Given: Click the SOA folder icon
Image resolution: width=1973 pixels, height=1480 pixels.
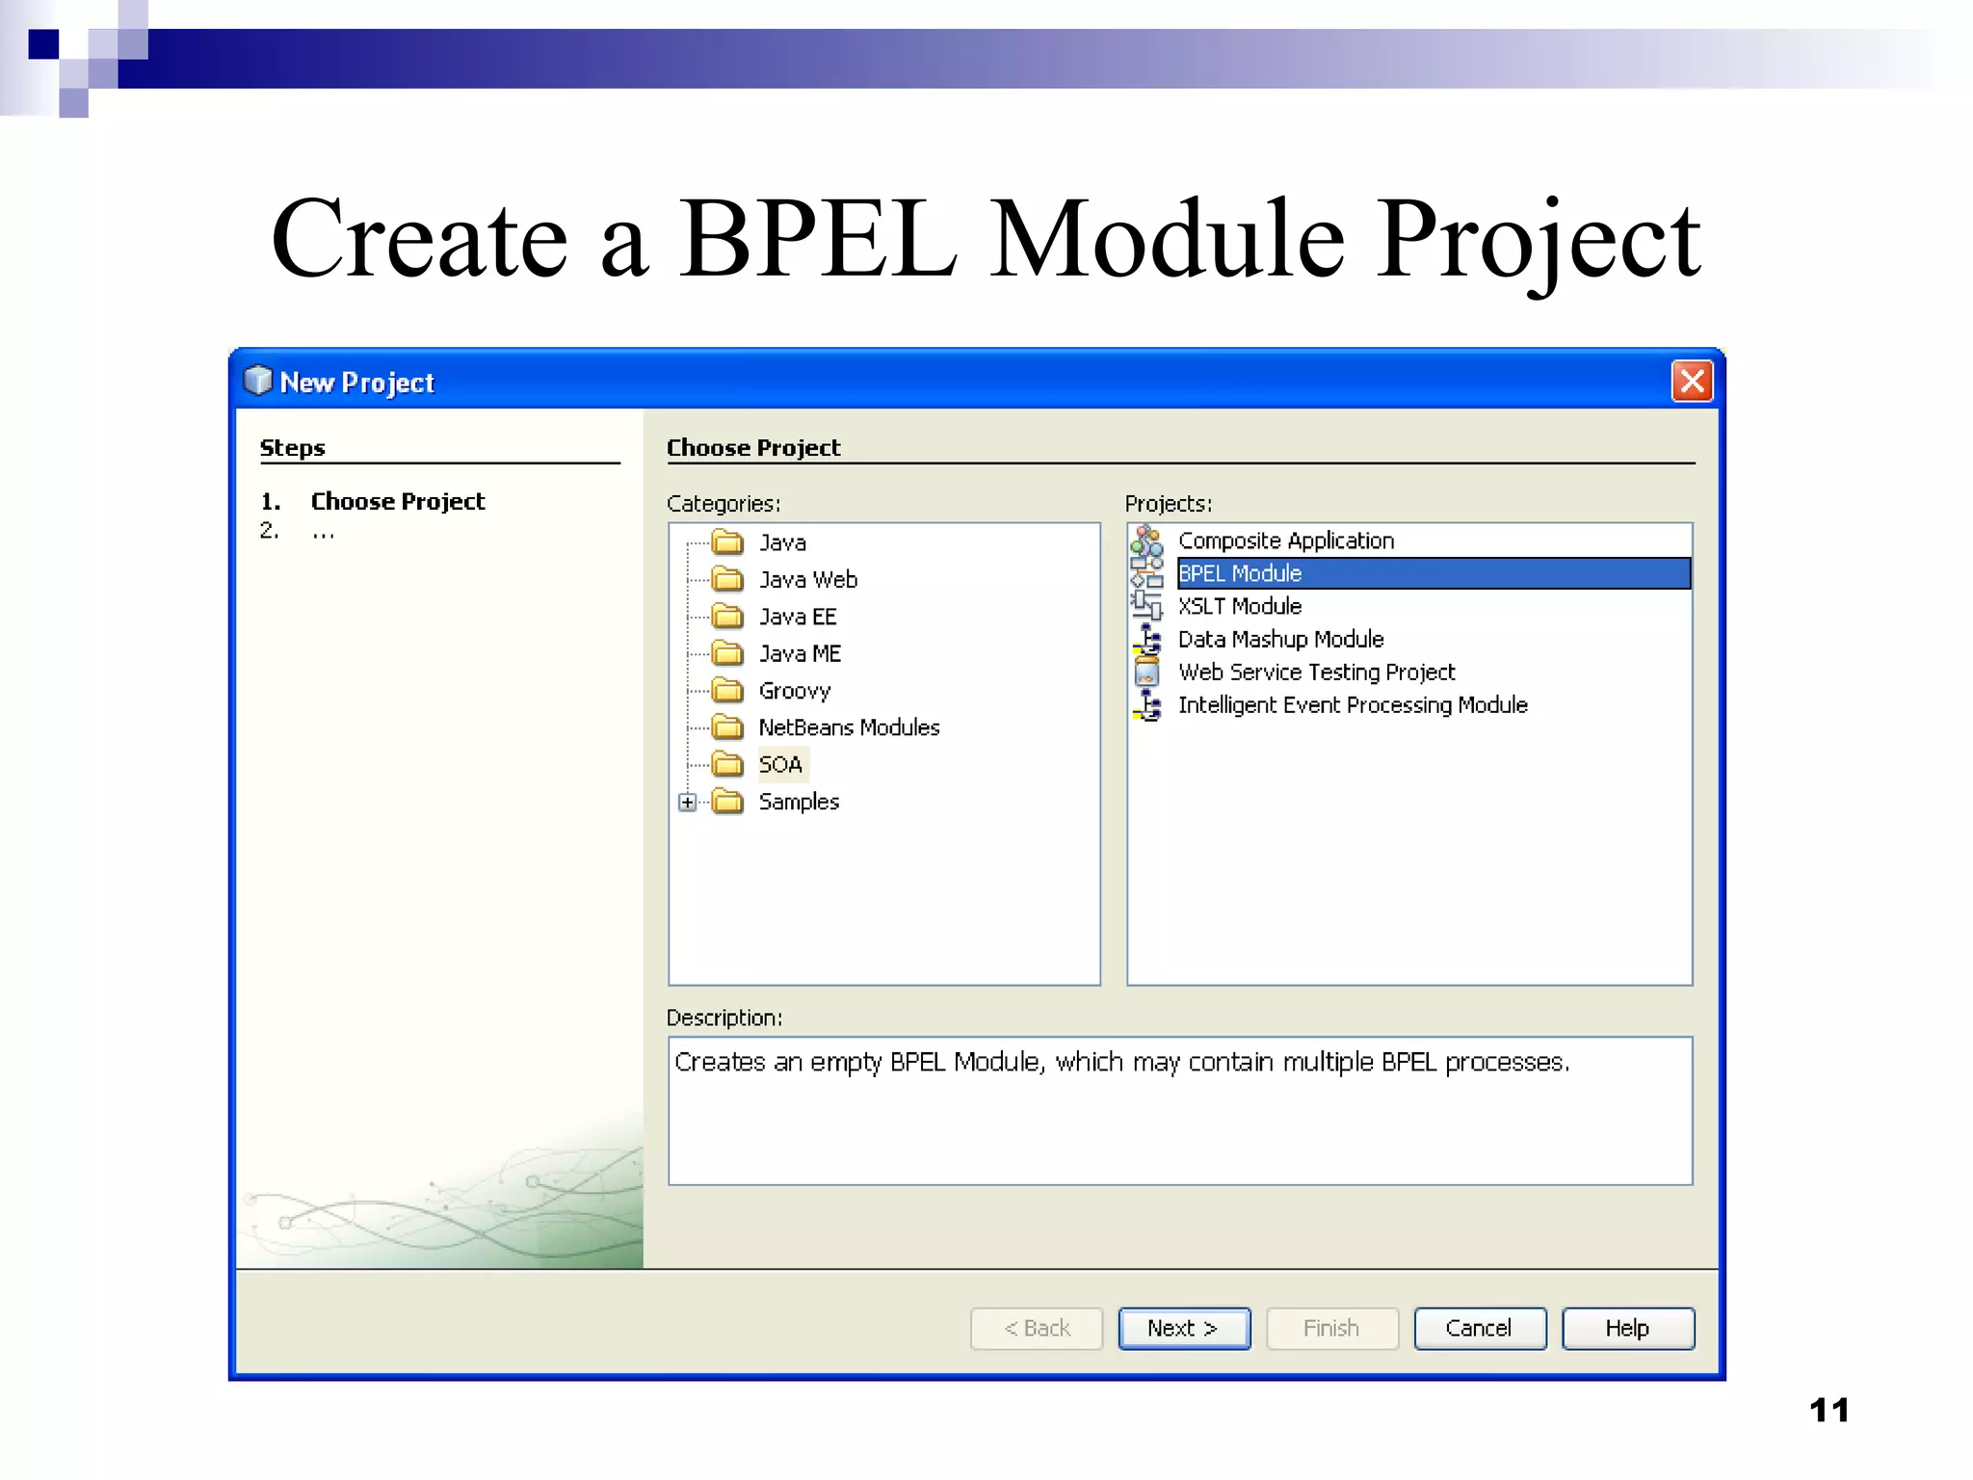Looking at the screenshot, I should (728, 765).
